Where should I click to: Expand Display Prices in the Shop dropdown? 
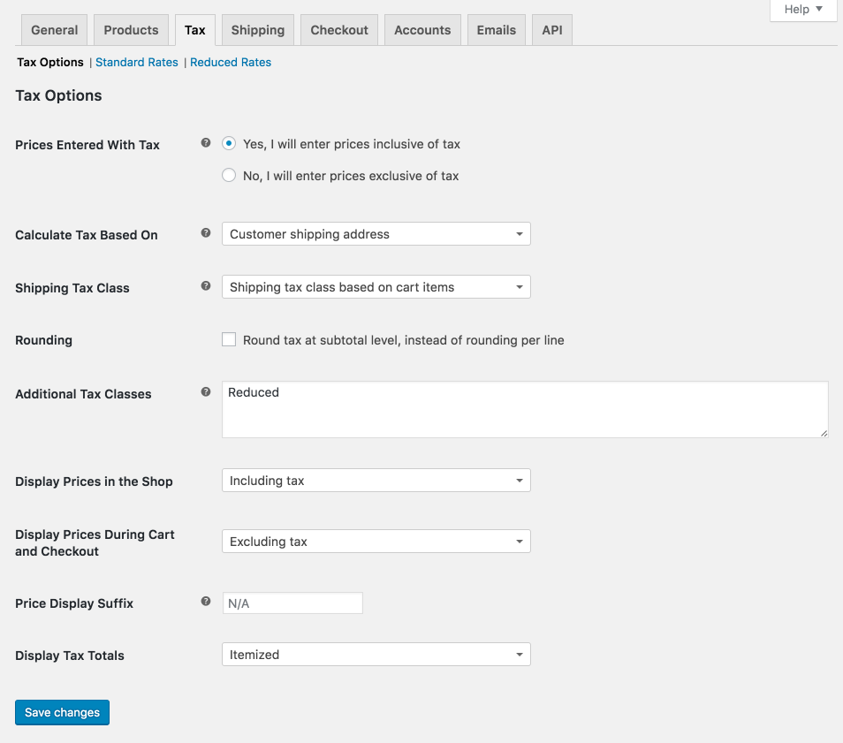pos(376,481)
